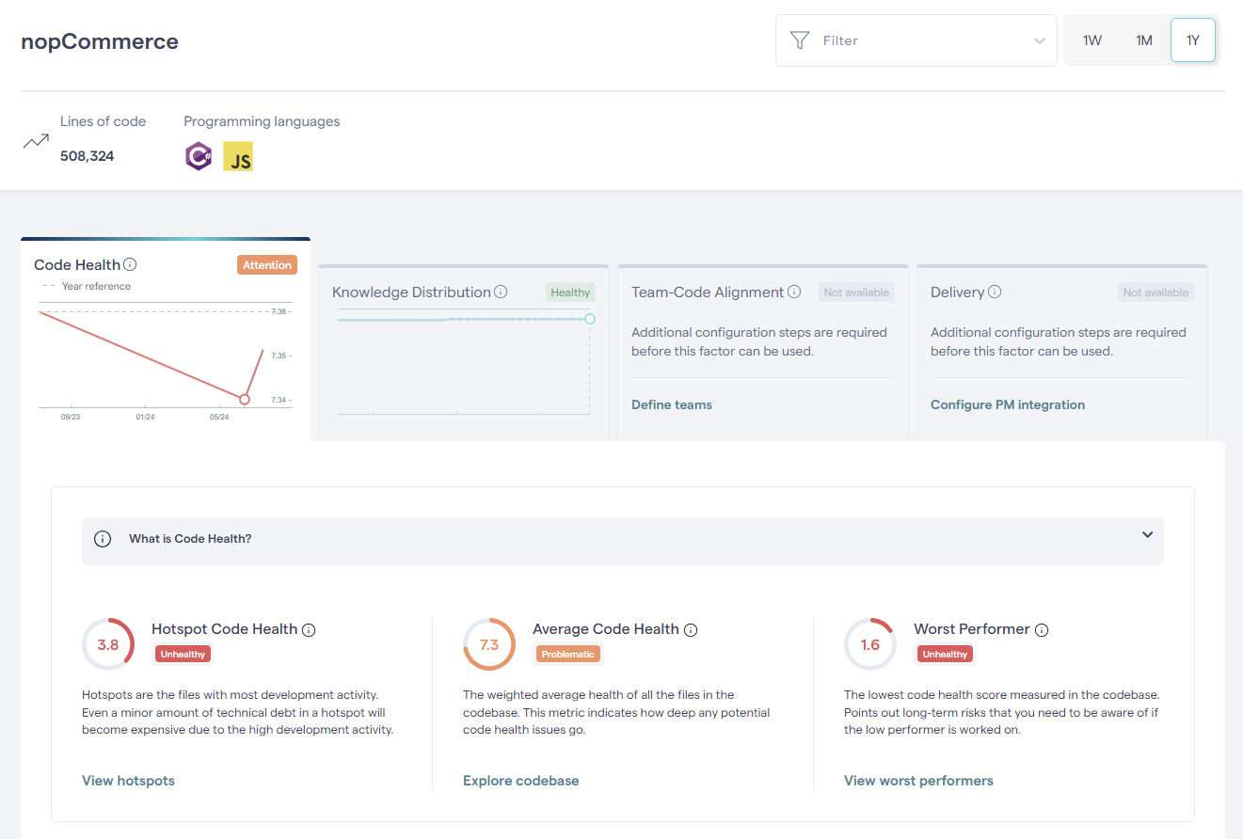The height and width of the screenshot is (839, 1243).
Task: Click the Programming languages label
Action: click(262, 121)
